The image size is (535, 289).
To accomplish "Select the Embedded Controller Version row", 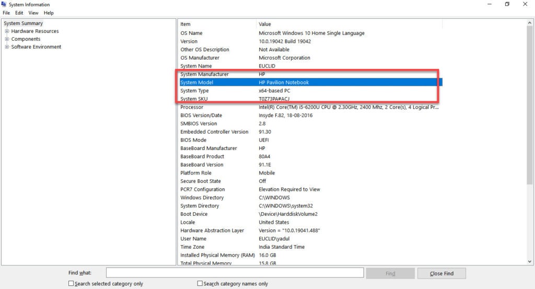I will click(x=311, y=132).
